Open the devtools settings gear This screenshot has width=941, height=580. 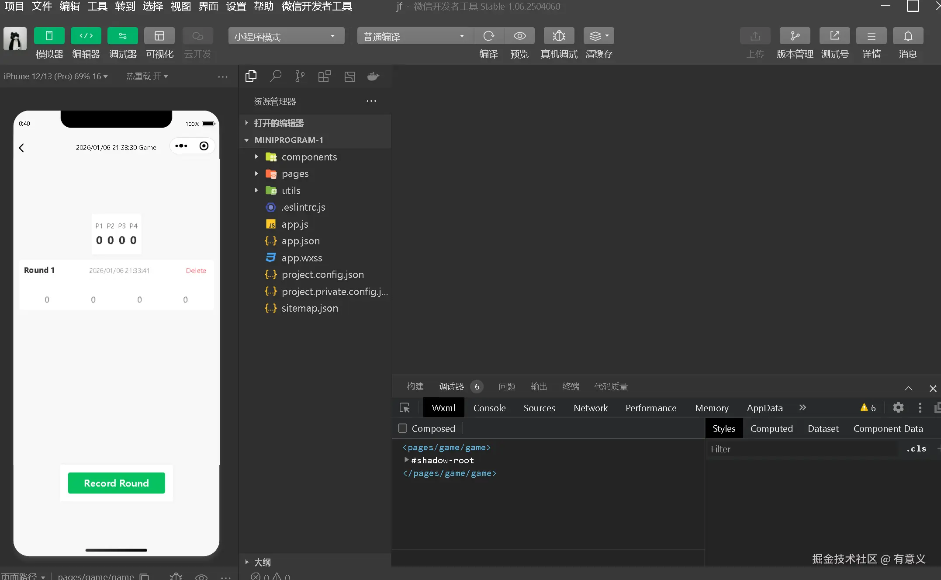coord(898,408)
